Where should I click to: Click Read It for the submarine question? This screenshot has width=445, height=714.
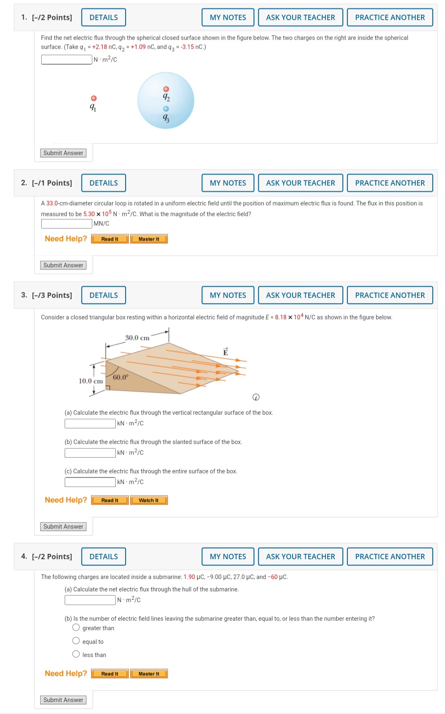coord(110,673)
